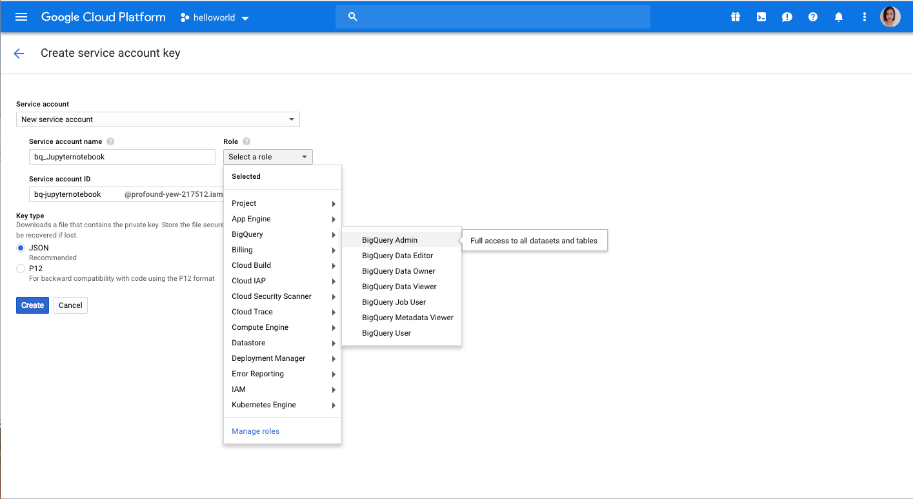
Task: Expand the App Engine role category
Action: [283, 219]
